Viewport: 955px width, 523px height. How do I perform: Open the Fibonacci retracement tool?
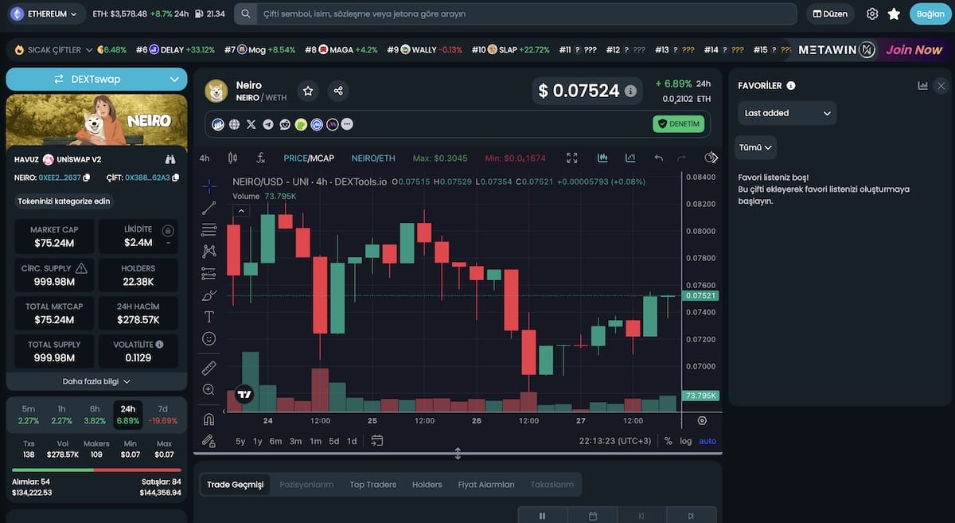pyautogui.click(x=209, y=230)
